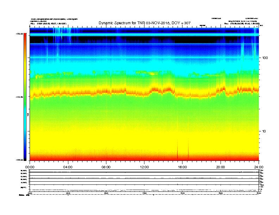Click the plot title 'Dynamic Spectrum for TNR 03-NOV-2018'
The height and width of the screenshot is (215, 279).
tap(144, 23)
